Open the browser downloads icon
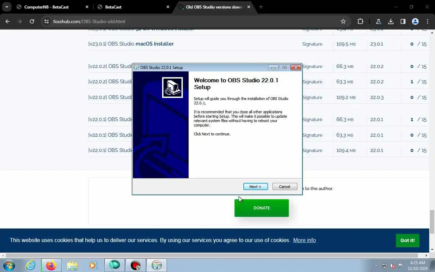Viewport: 435px width, 272px height. [x=391, y=21]
